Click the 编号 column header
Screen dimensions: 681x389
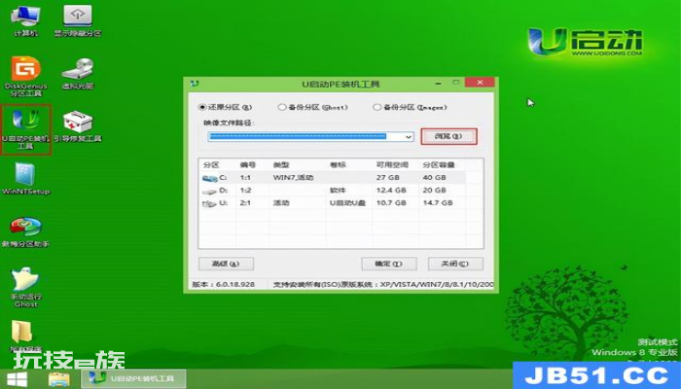coord(247,165)
